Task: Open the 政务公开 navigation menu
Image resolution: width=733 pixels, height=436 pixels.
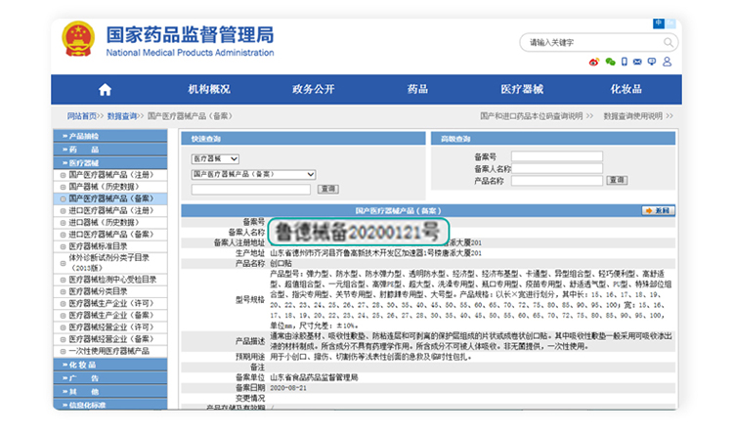Action: [x=313, y=89]
